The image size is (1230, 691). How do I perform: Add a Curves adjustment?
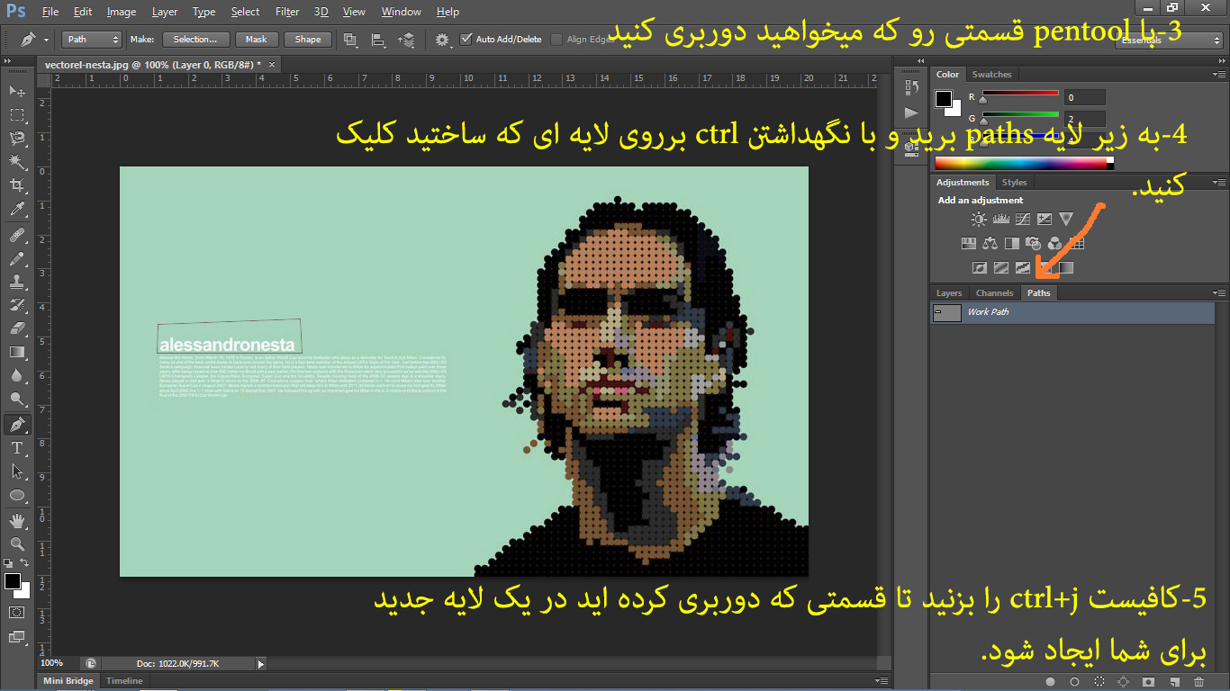(1023, 219)
